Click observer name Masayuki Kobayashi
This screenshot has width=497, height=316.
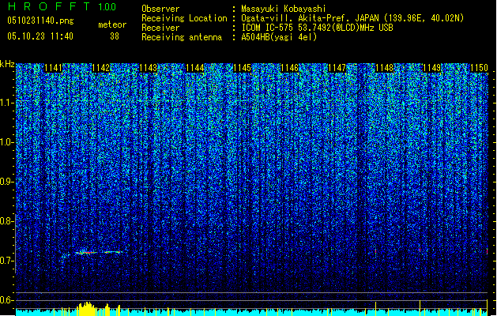[284, 9]
